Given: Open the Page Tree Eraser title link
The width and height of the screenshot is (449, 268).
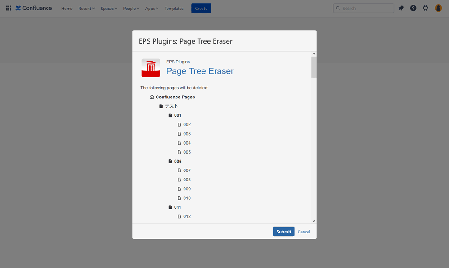Looking at the screenshot, I should click(200, 71).
